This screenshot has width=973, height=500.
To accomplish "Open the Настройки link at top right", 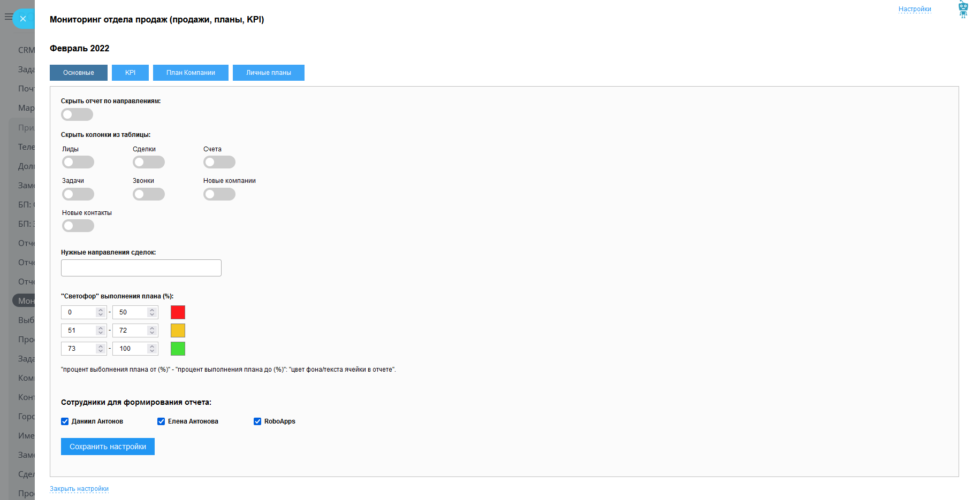I will pyautogui.click(x=915, y=9).
